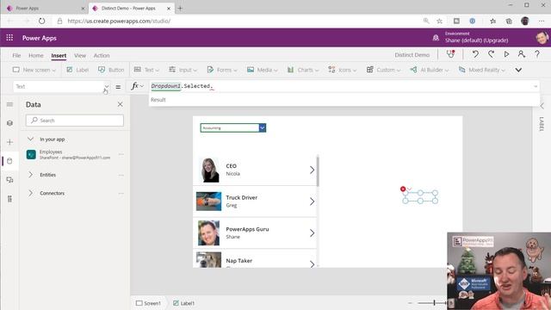Switch to the Action tab

102,55
